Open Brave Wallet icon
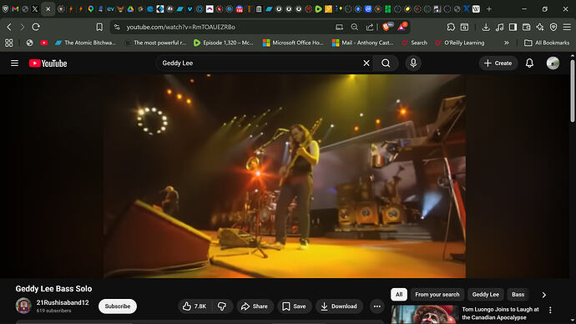The height and width of the screenshot is (324, 576). [527, 27]
